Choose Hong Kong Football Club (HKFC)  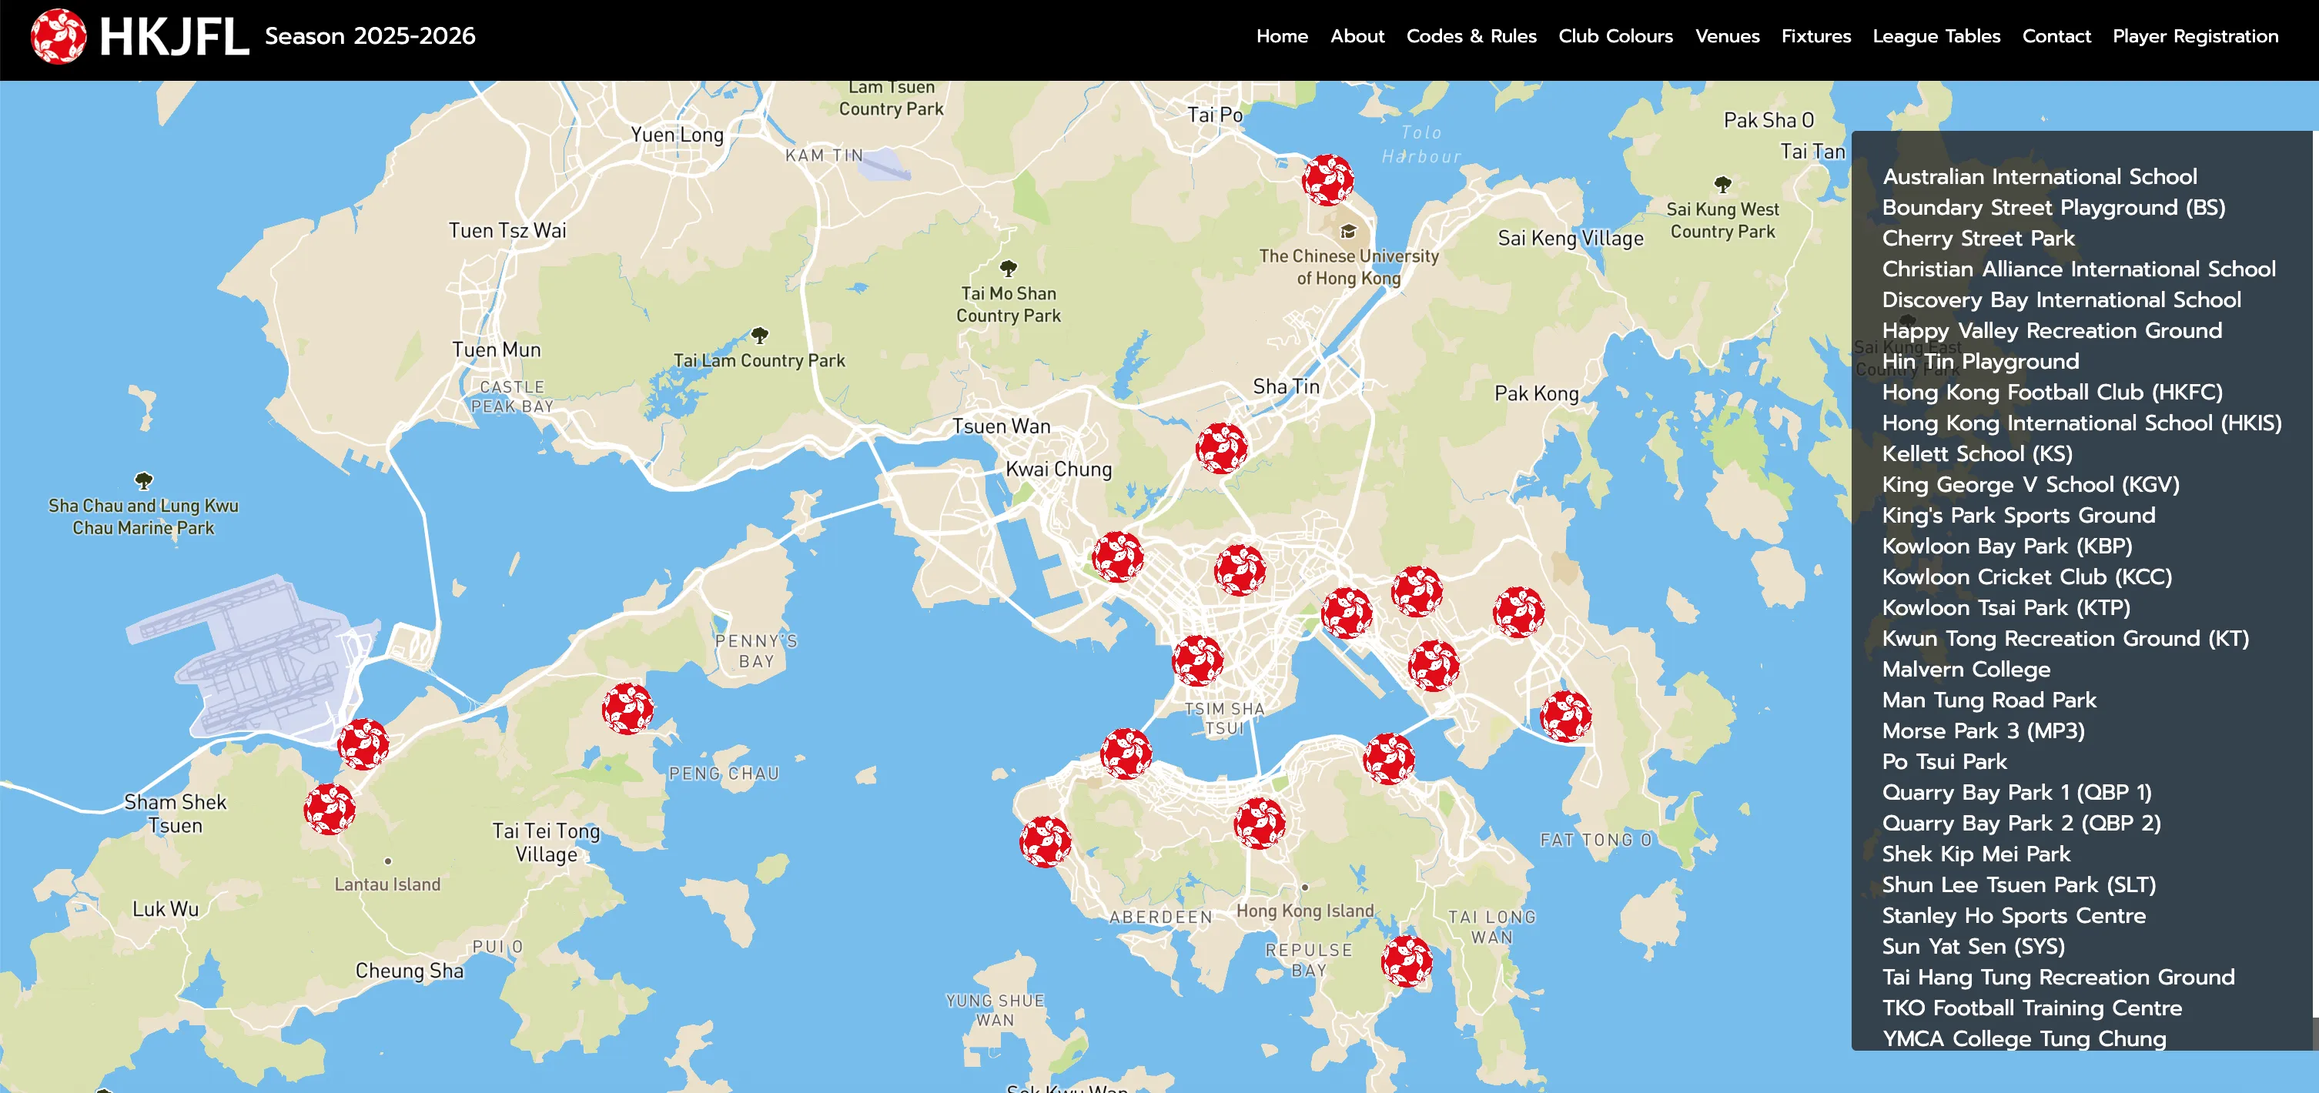tap(2053, 392)
